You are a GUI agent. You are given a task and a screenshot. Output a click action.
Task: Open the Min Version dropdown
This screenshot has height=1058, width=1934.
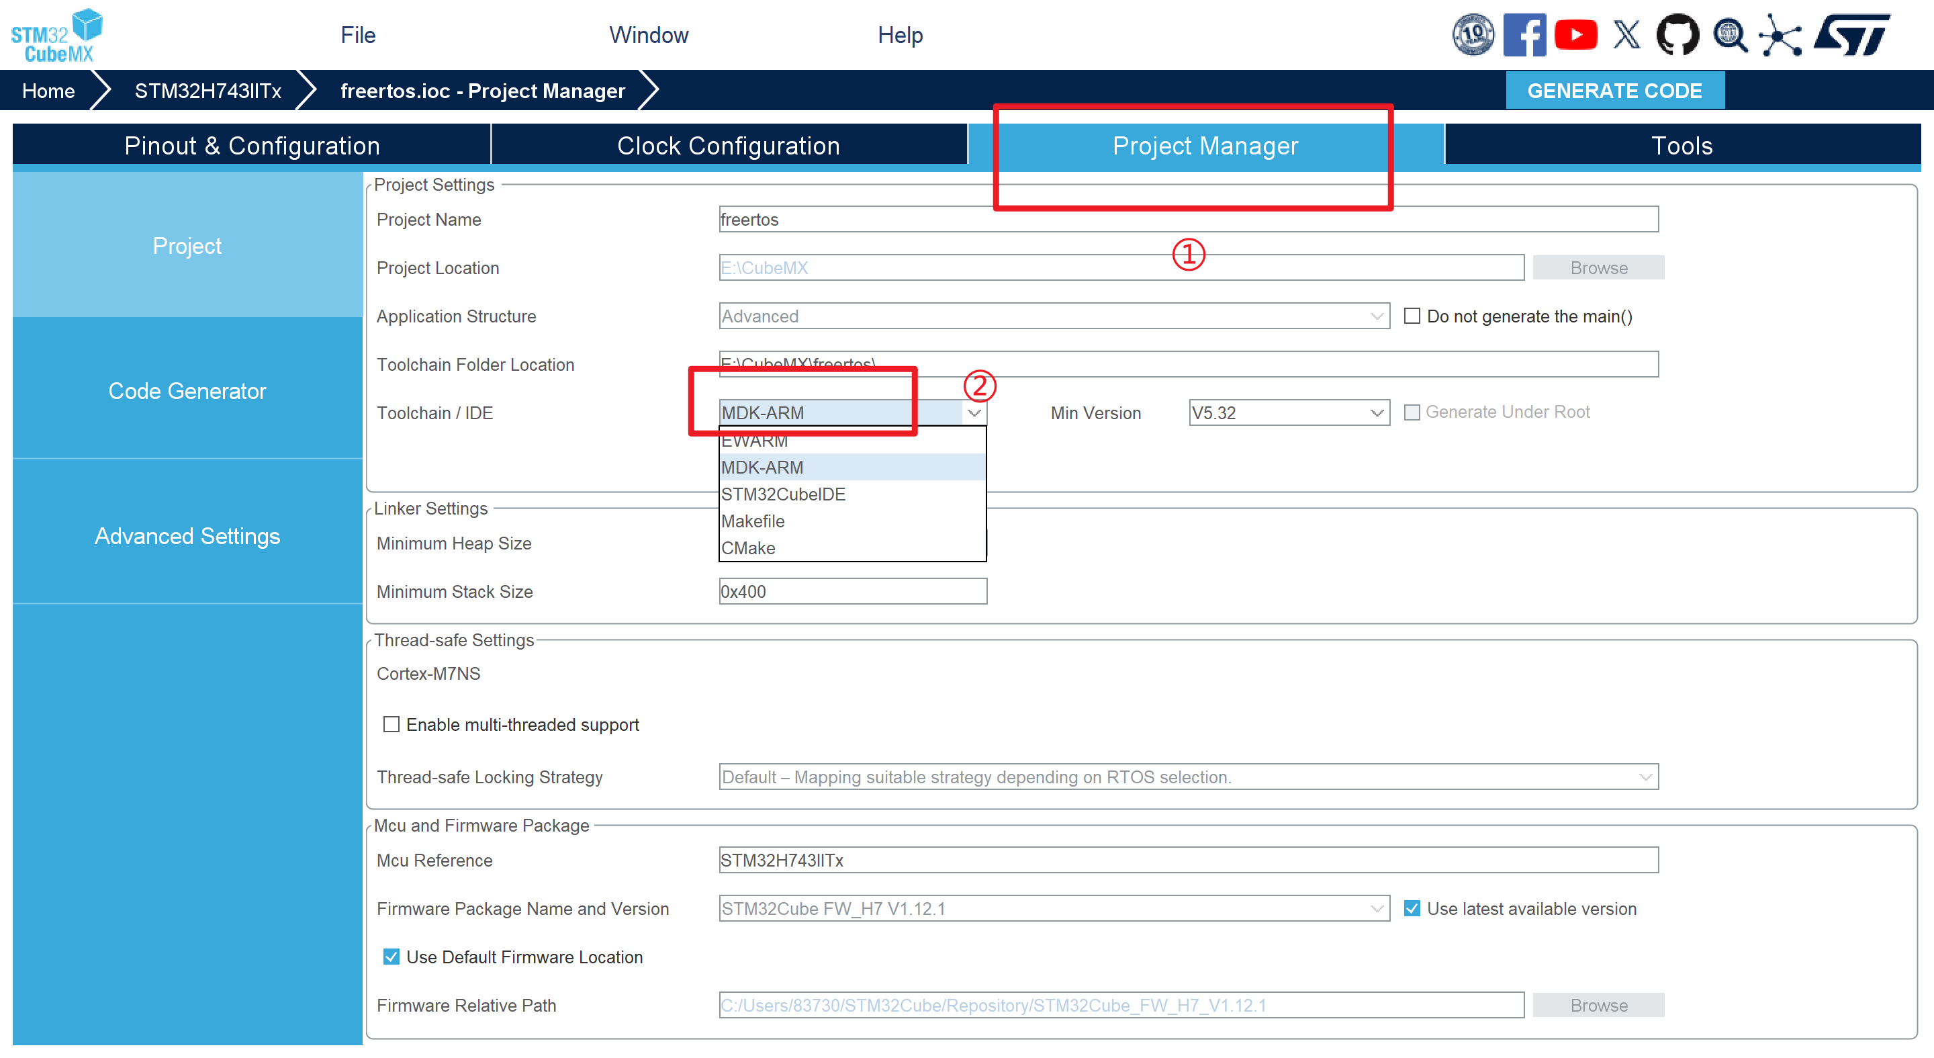pos(1289,412)
